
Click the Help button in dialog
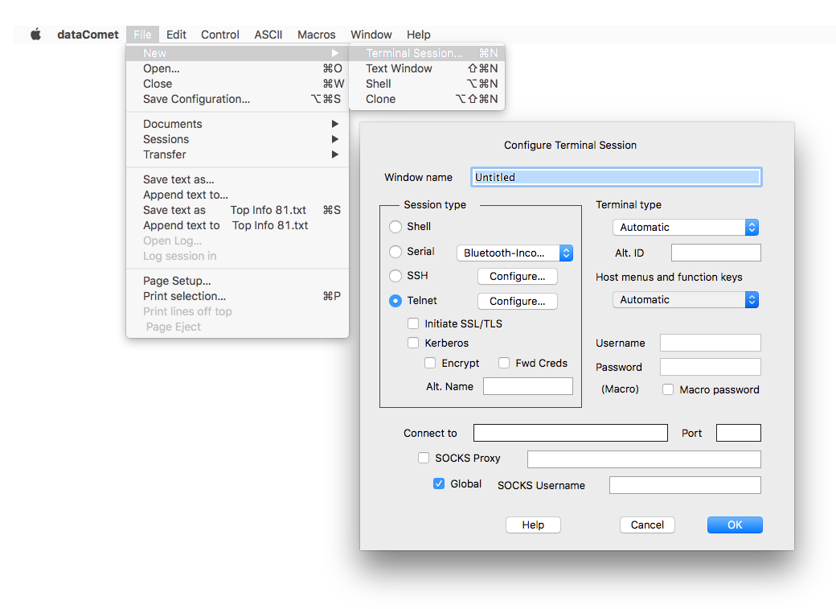pos(533,525)
